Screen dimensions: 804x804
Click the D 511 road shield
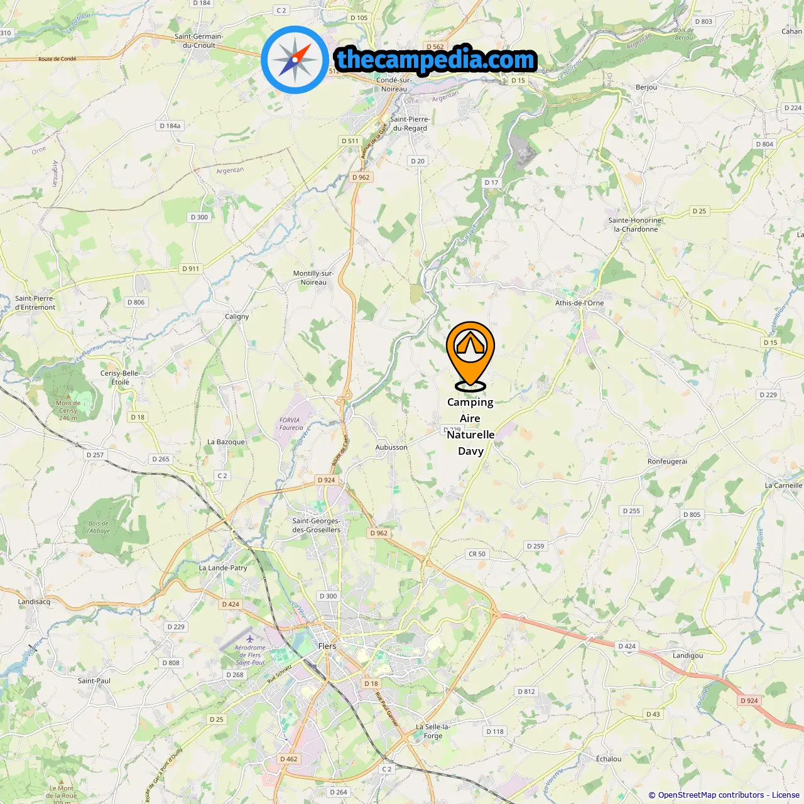(x=350, y=141)
